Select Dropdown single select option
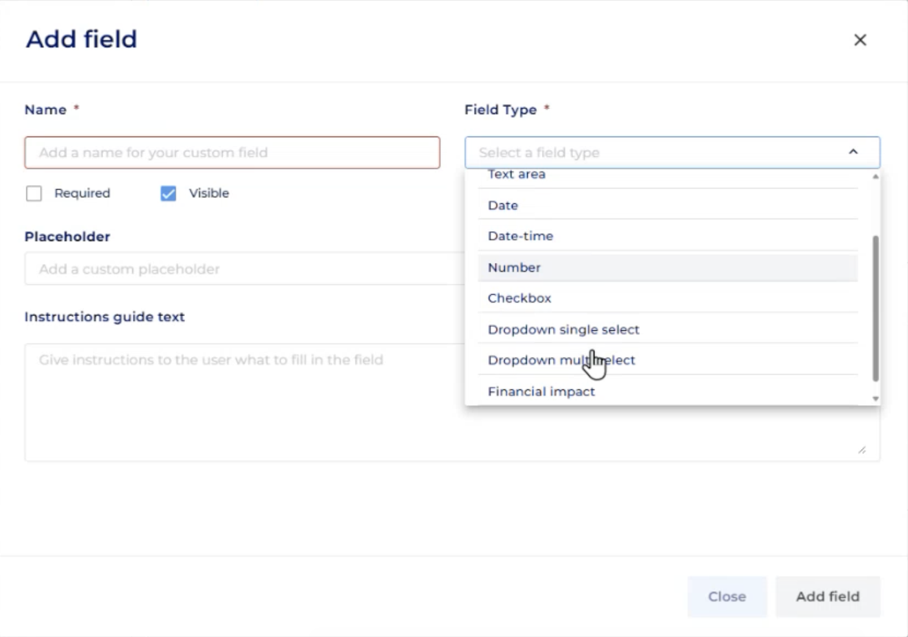The height and width of the screenshot is (637, 908). point(563,329)
